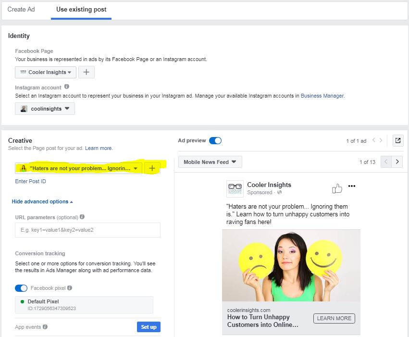Click the Cooler Insights logo in ad preview
The height and width of the screenshot is (337, 409).
pos(235,189)
